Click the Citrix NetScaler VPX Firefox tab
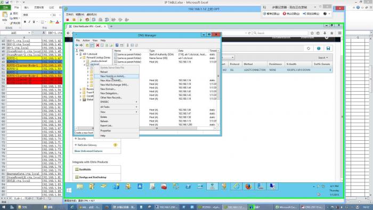 [x=87, y=27]
